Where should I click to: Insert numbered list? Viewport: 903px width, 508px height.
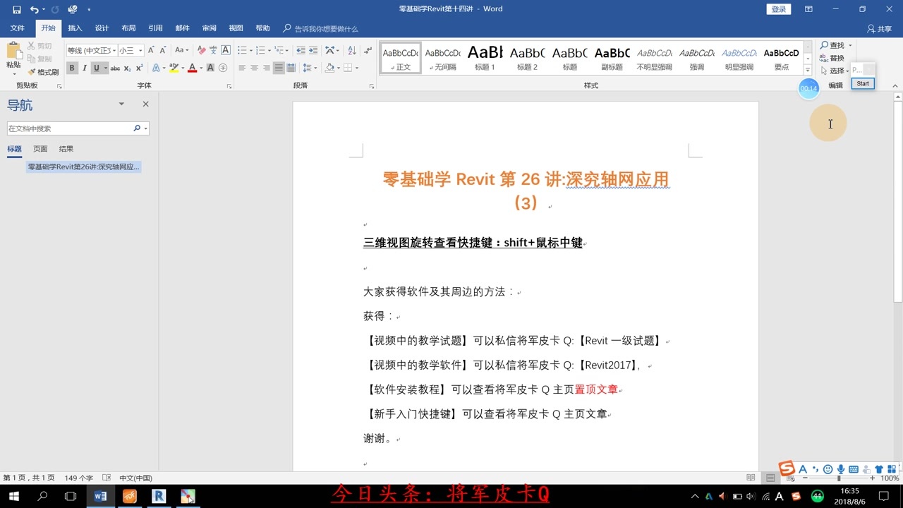260,50
